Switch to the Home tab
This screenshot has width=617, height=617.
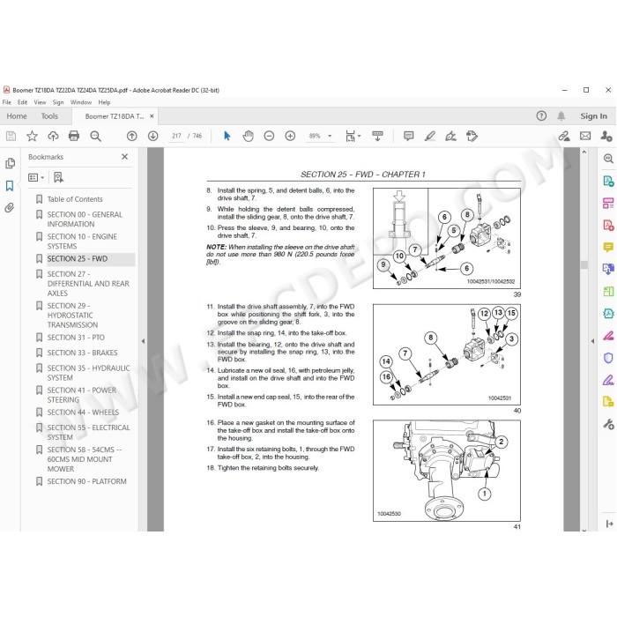(17, 116)
